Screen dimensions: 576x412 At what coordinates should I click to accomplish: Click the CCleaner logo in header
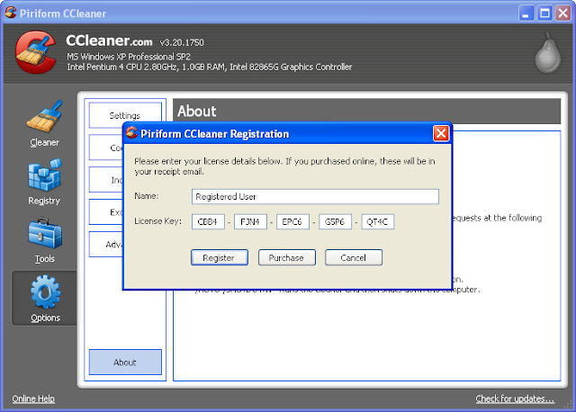(36, 52)
